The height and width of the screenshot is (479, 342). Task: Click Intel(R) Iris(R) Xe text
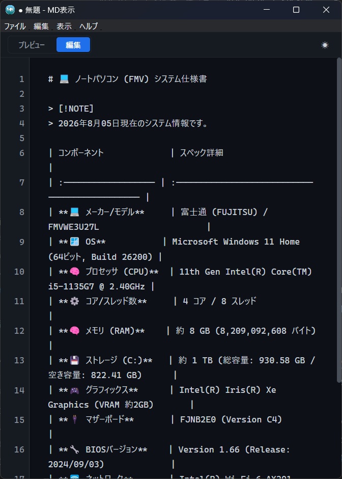tap(227, 390)
